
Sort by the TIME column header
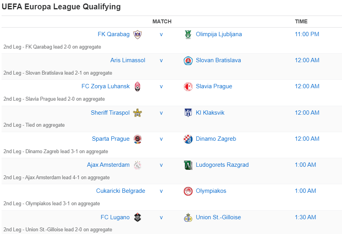pos(301,21)
